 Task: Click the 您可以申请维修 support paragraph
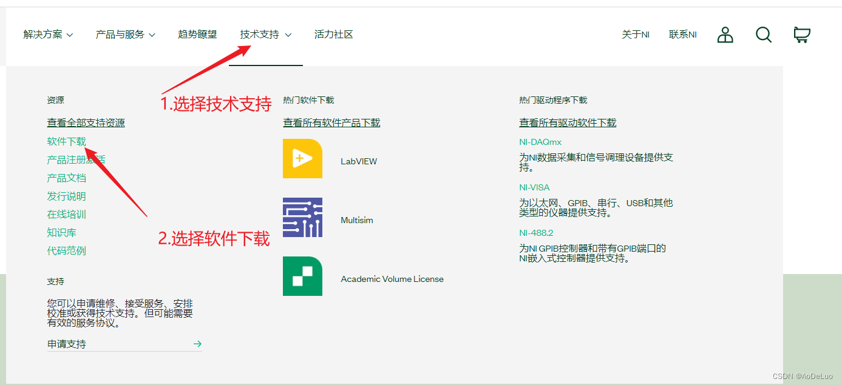pyautogui.click(x=120, y=313)
